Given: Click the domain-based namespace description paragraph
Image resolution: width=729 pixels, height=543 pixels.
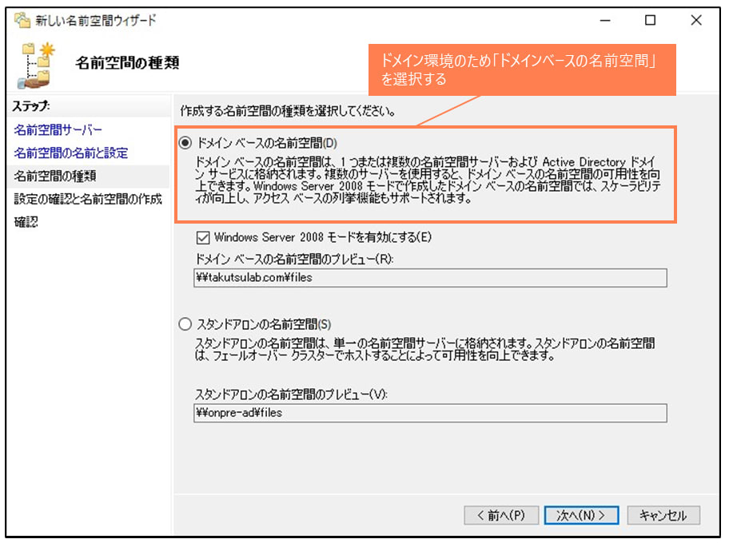Looking at the screenshot, I should 428,180.
